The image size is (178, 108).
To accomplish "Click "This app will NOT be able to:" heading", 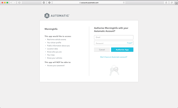I will pos(58,62).
